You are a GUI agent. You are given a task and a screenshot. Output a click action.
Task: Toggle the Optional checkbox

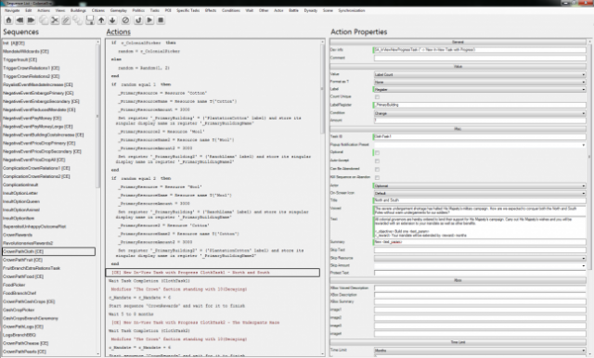coord(377,152)
